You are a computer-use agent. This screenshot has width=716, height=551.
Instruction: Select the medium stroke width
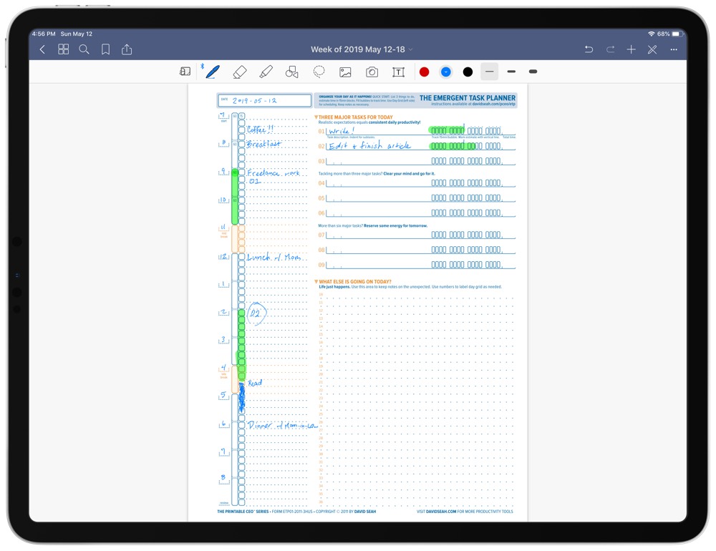click(x=511, y=72)
